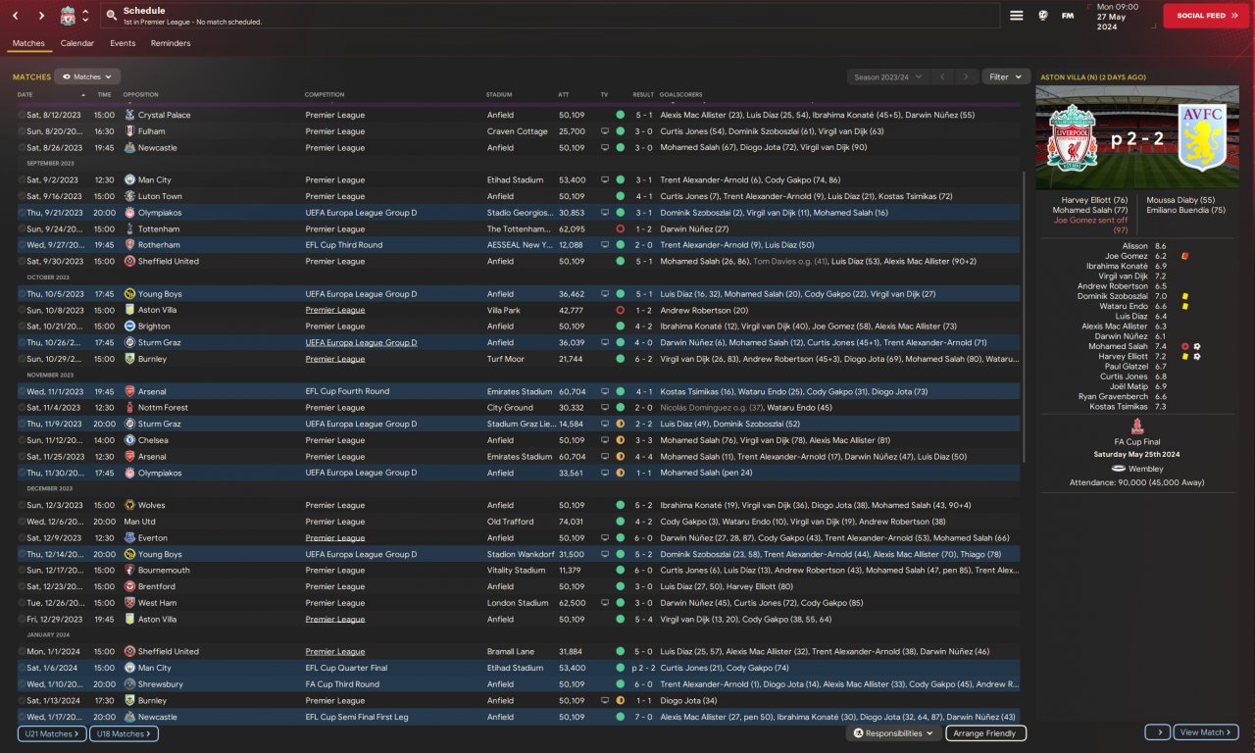Click the Bournemouth club badge
The image size is (1255, 753).
point(129,571)
